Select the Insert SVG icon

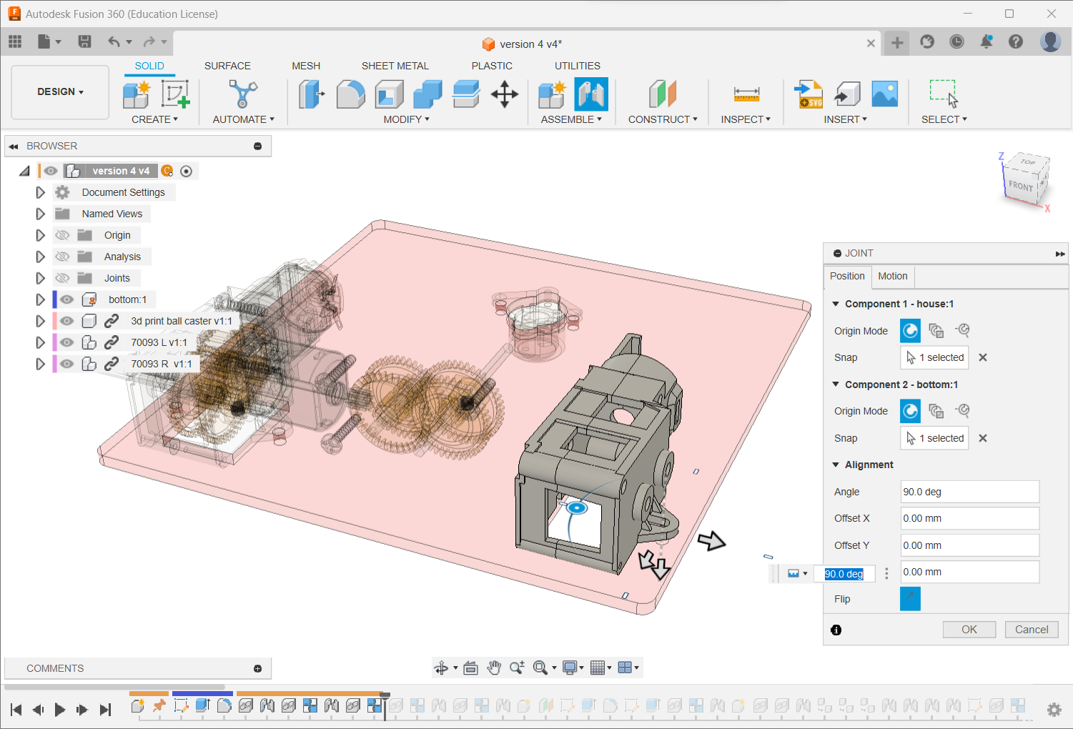pyautogui.click(x=809, y=94)
